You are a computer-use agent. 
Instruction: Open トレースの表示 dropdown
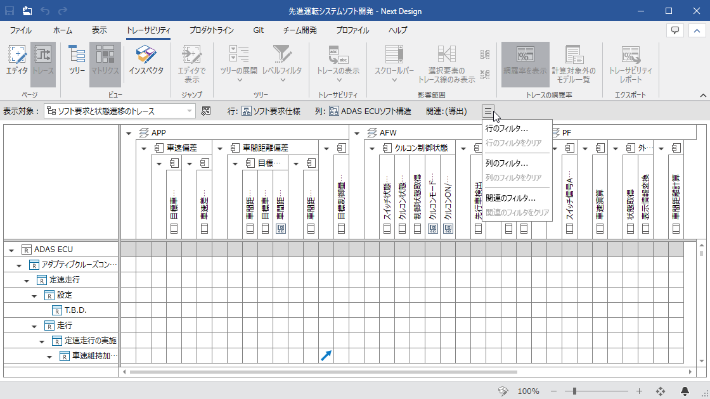[x=339, y=64]
